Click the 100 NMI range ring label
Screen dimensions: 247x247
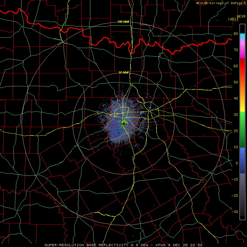pyautogui.click(x=123, y=22)
